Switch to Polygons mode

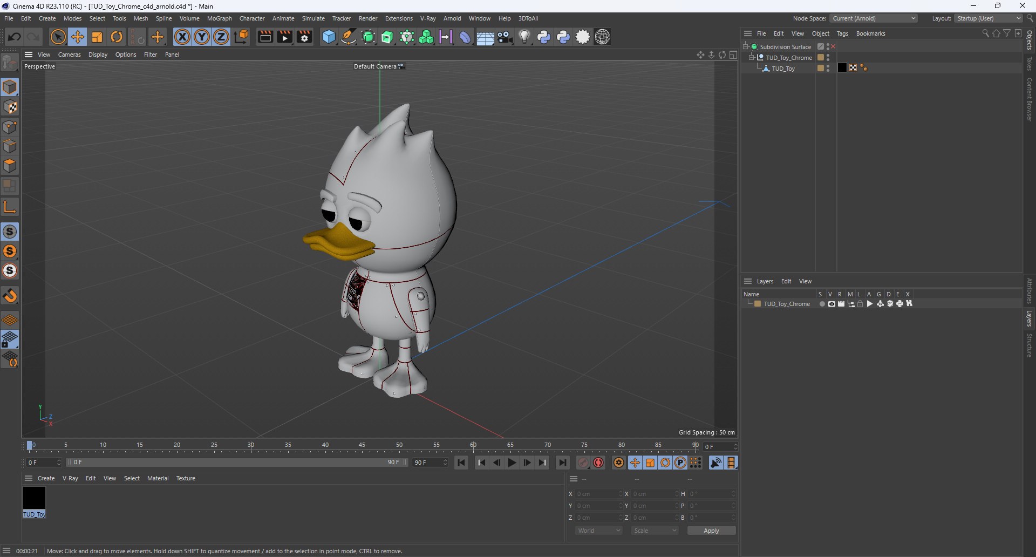click(10, 166)
